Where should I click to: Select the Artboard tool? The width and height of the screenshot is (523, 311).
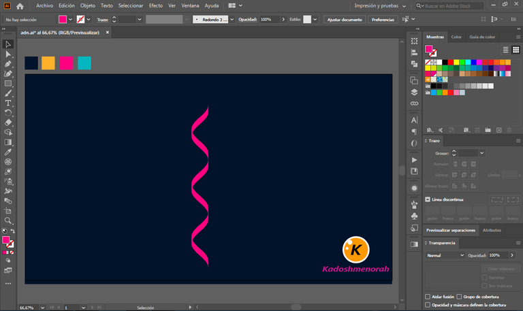8,211
